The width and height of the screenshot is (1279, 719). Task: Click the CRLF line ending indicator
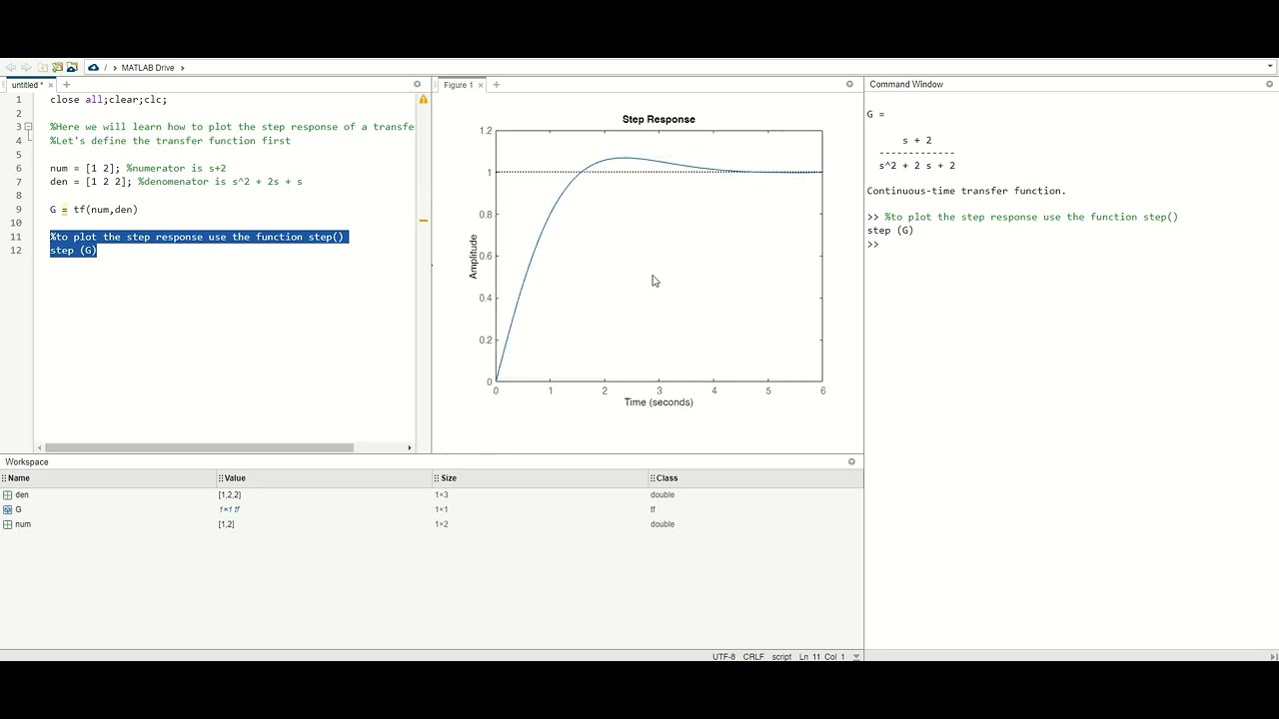[753, 657]
